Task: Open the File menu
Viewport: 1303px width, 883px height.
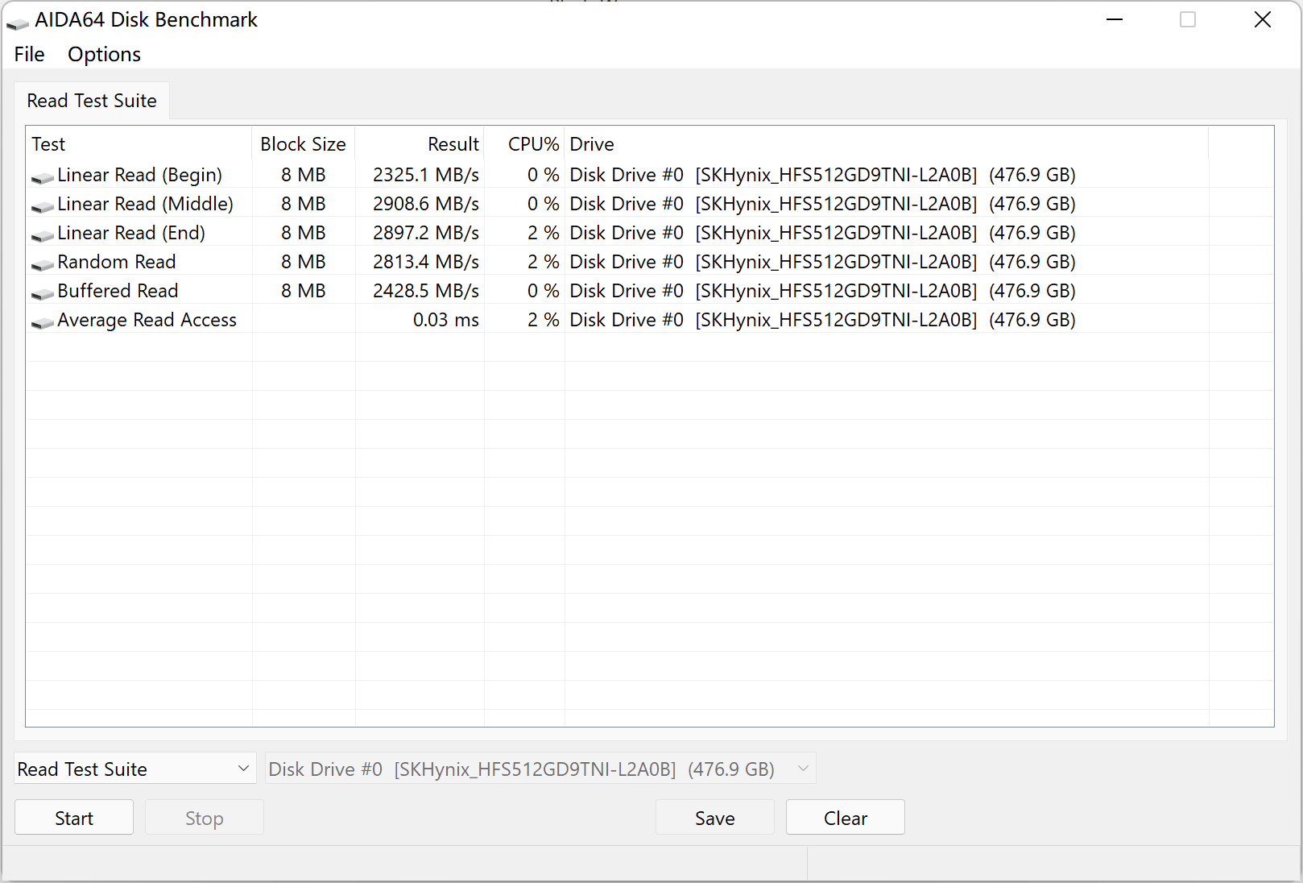Action: tap(29, 54)
